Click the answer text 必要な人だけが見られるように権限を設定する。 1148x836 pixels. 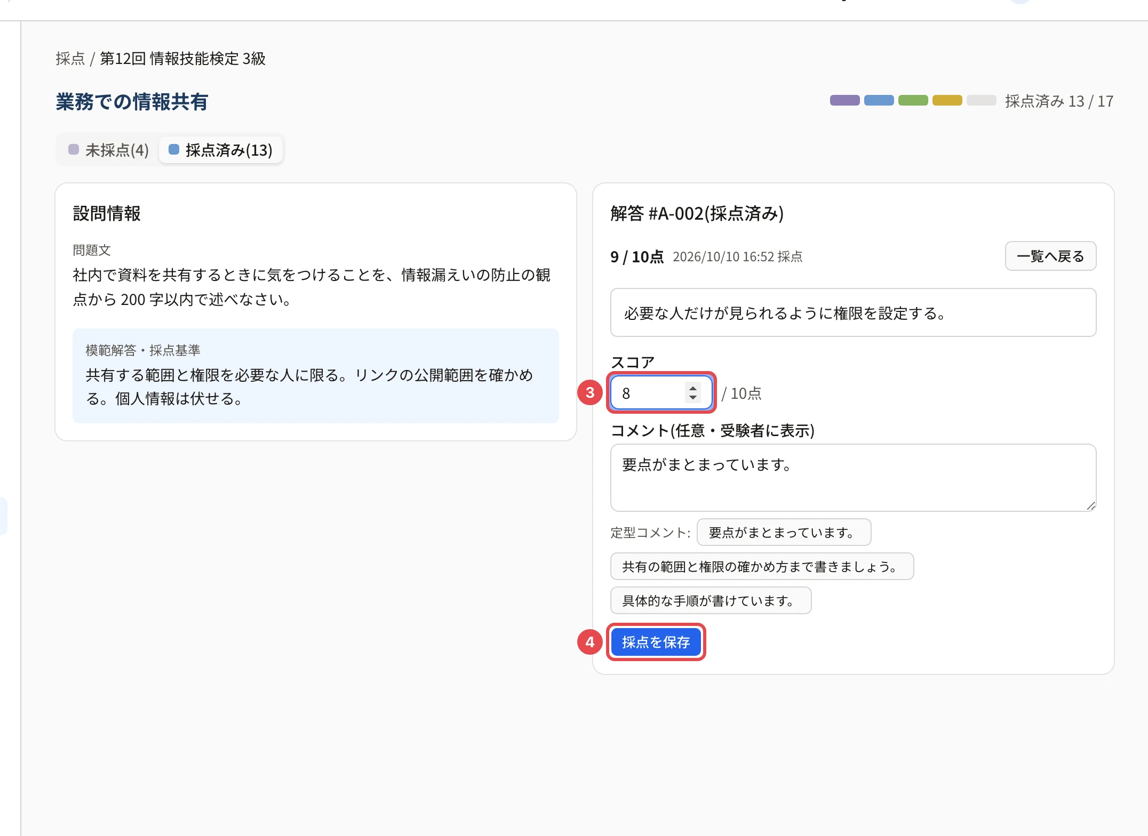pyautogui.click(x=785, y=313)
